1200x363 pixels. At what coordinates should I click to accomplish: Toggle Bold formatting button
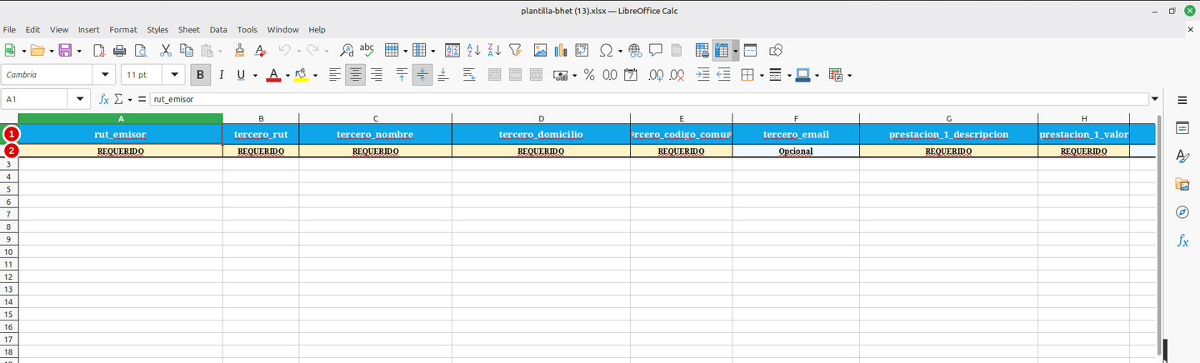pos(200,75)
